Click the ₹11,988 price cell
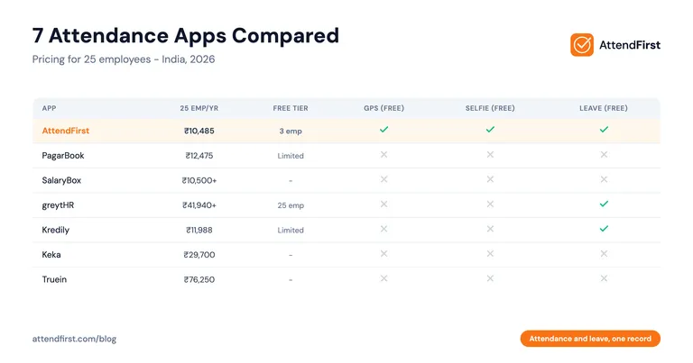Viewport: 693px width, 363px height. click(x=199, y=230)
